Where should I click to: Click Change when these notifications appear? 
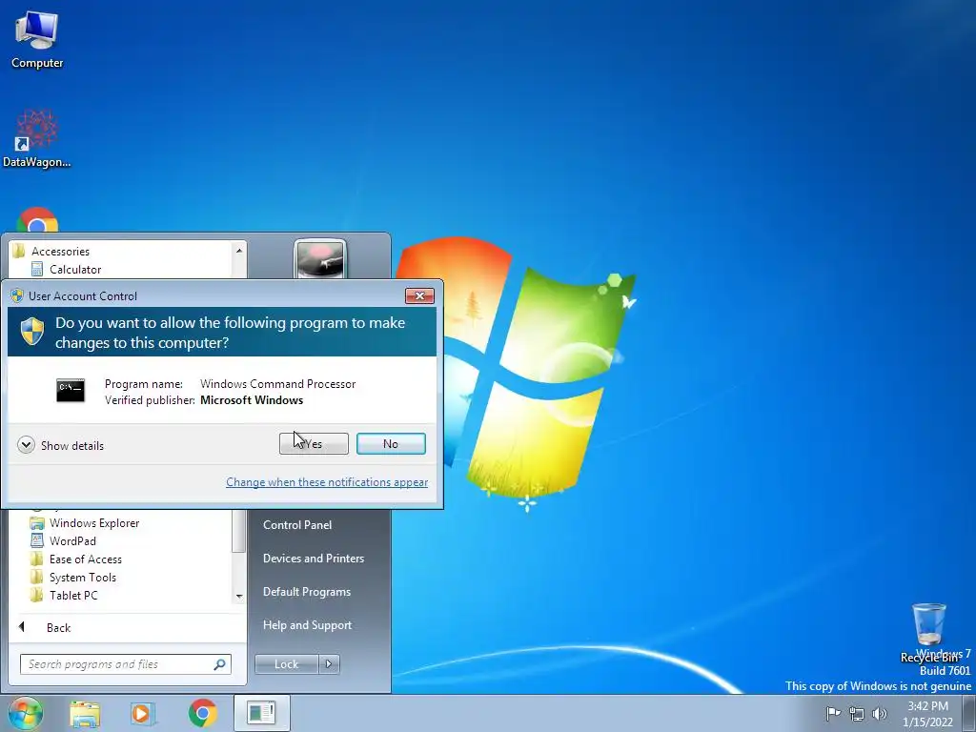(327, 481)
